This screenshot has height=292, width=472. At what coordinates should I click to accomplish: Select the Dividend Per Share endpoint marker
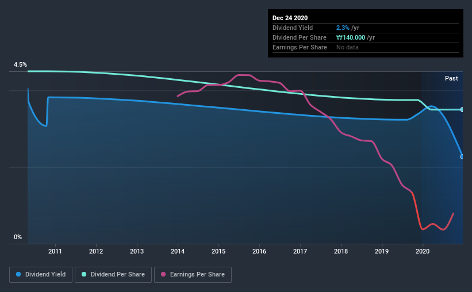[462, 110]
